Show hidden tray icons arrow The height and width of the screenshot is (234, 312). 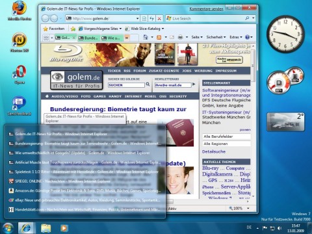[x=257, y=228]
